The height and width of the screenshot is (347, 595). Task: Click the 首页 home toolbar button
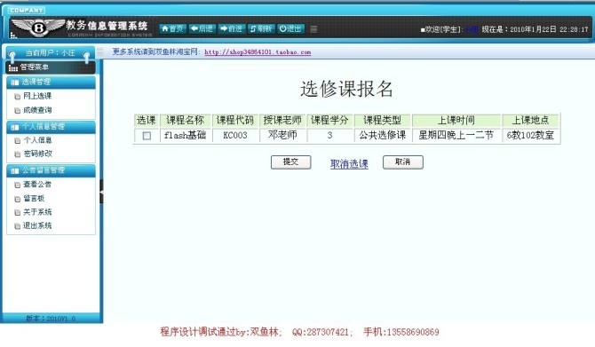click(x=172, y=28)
